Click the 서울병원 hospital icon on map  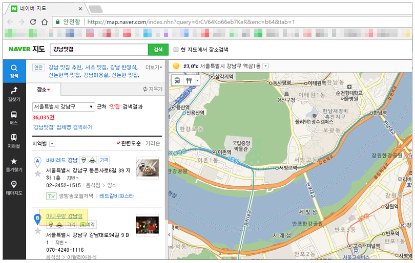point(349,86)
